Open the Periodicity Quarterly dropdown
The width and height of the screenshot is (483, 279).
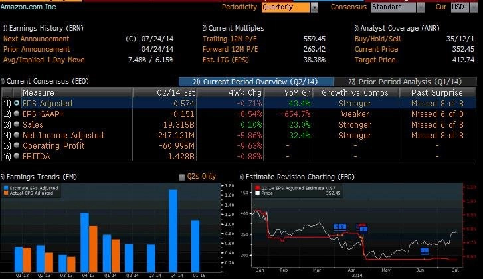pos(286,7)
